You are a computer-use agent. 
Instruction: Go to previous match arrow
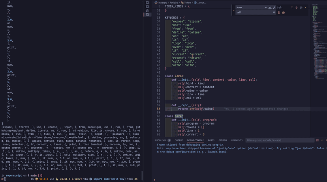(x=292, y=7)
